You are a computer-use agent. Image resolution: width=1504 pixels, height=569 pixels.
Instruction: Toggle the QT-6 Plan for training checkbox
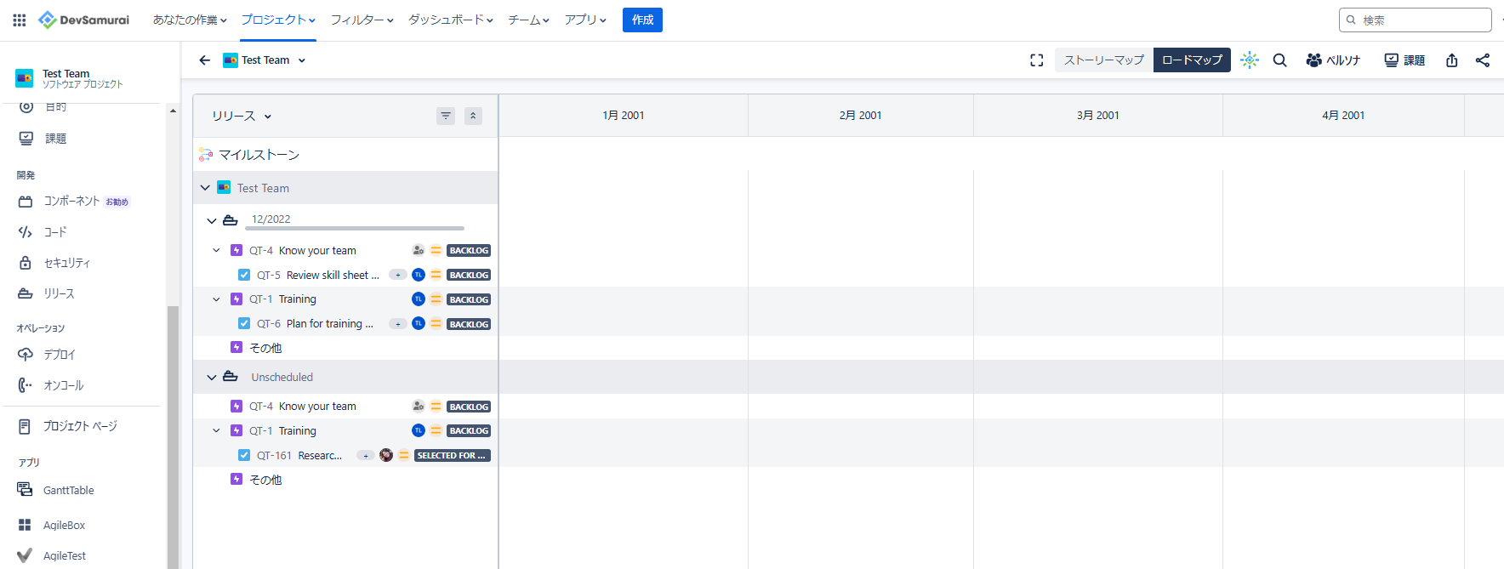coord(244,324)
